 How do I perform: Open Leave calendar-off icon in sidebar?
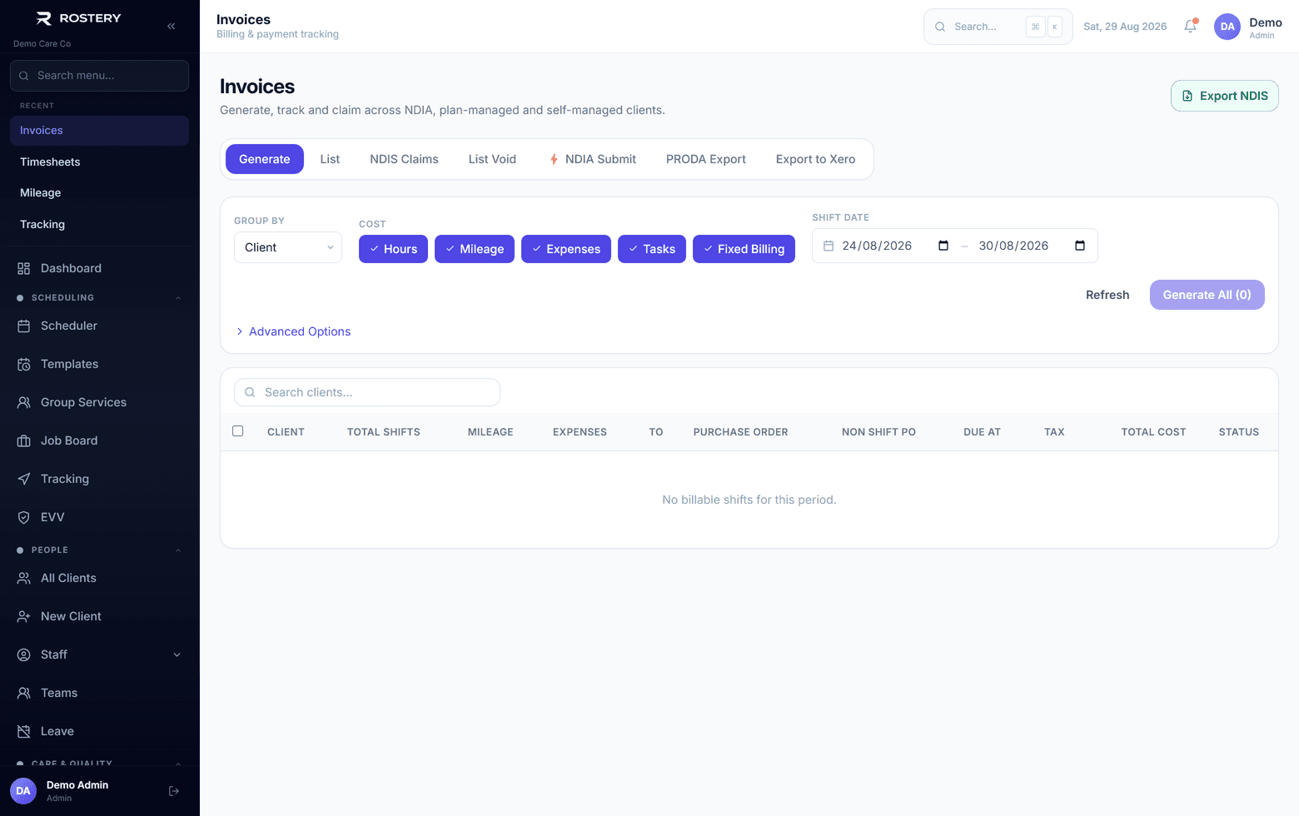24,731
